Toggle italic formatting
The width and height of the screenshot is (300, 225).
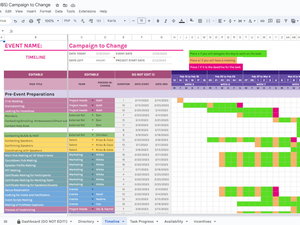[166, 21]
